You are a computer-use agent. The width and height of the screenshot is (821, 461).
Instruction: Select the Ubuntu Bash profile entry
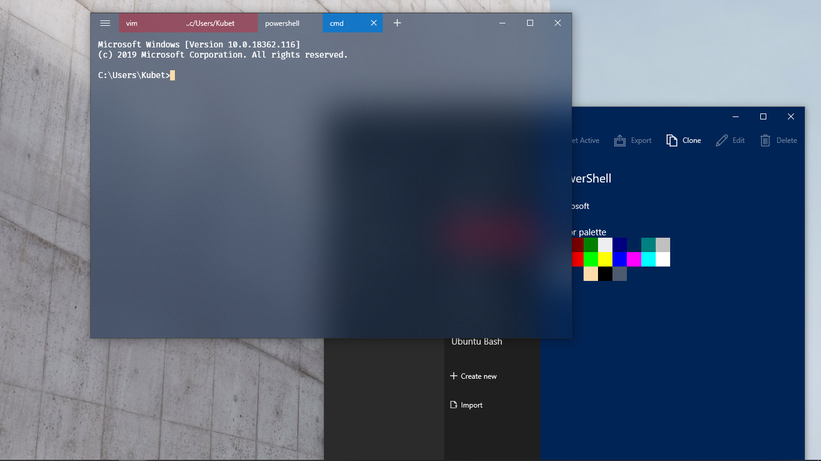point(477,341)
